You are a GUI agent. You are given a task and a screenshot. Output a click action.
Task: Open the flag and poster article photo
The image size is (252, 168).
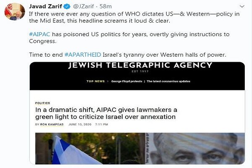click(x=140, y=148)
